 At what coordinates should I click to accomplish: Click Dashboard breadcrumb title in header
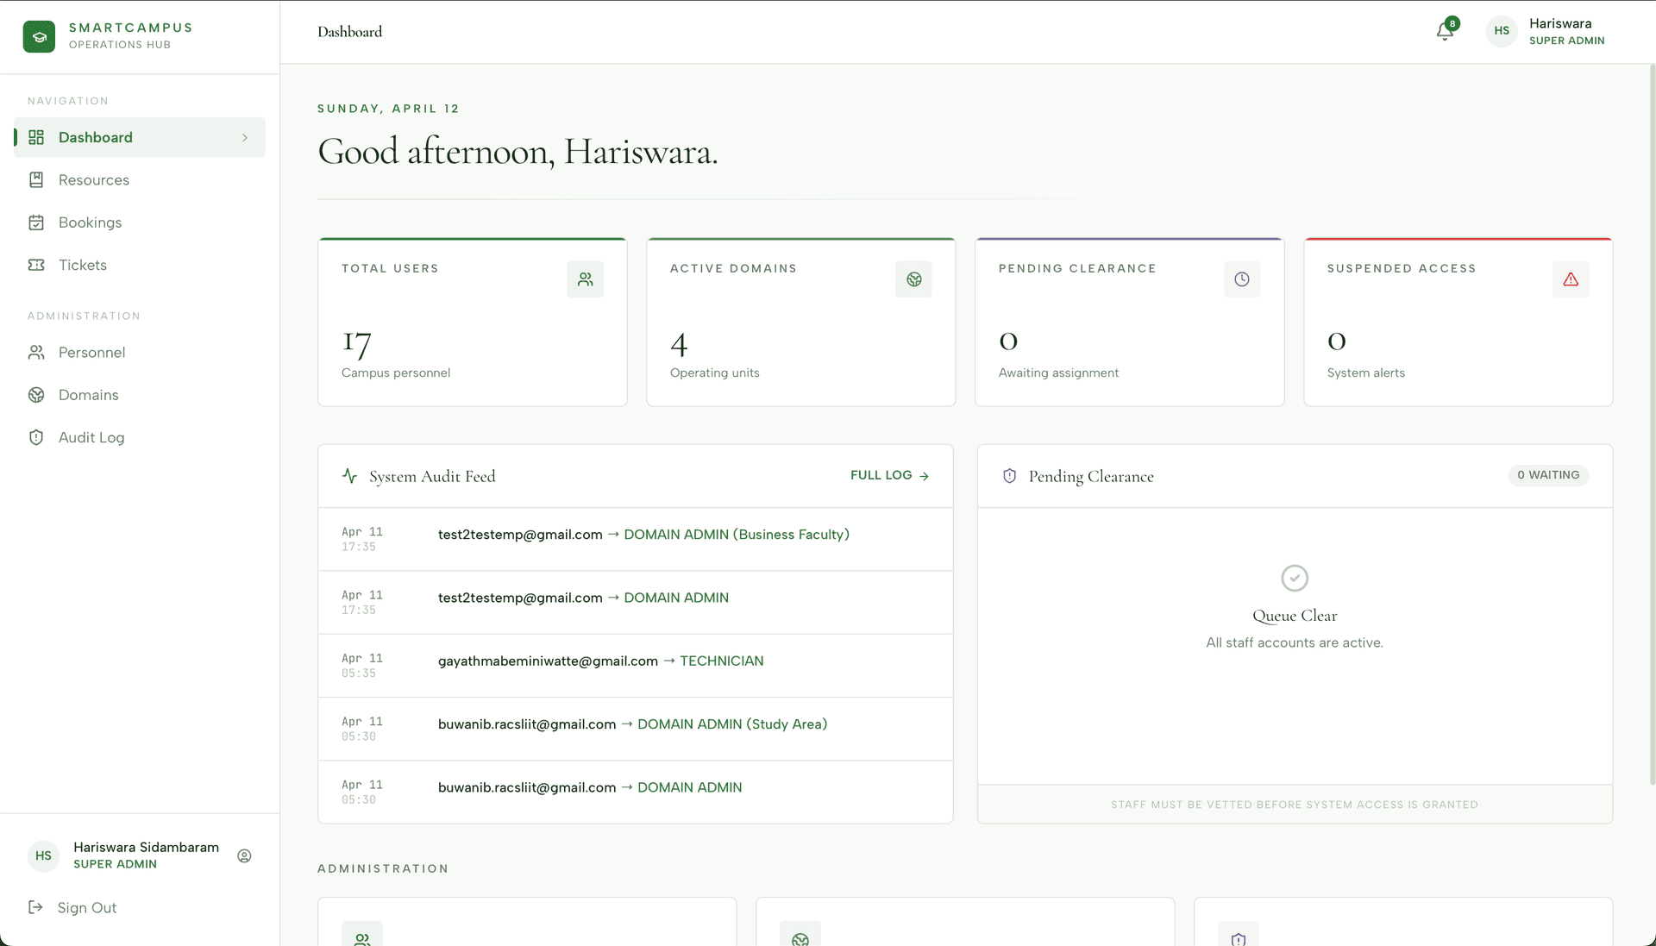pos(349,32)
